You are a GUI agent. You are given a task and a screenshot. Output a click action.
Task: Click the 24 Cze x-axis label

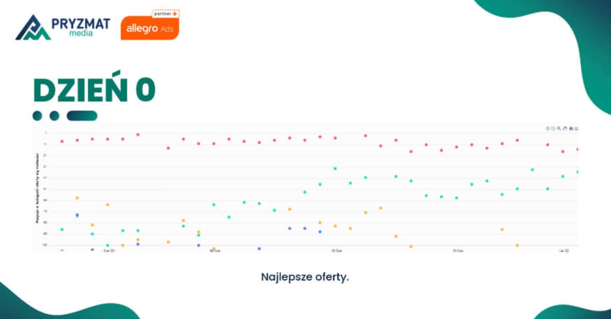pyautogui.click(x=458, y=250)
